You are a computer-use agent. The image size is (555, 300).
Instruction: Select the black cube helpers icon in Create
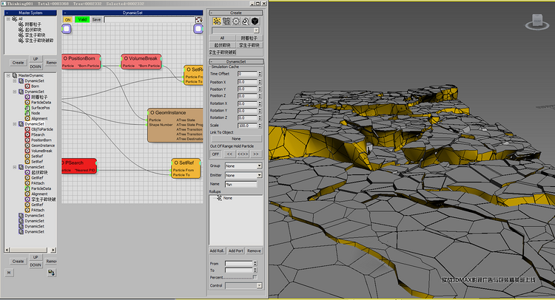255,21
